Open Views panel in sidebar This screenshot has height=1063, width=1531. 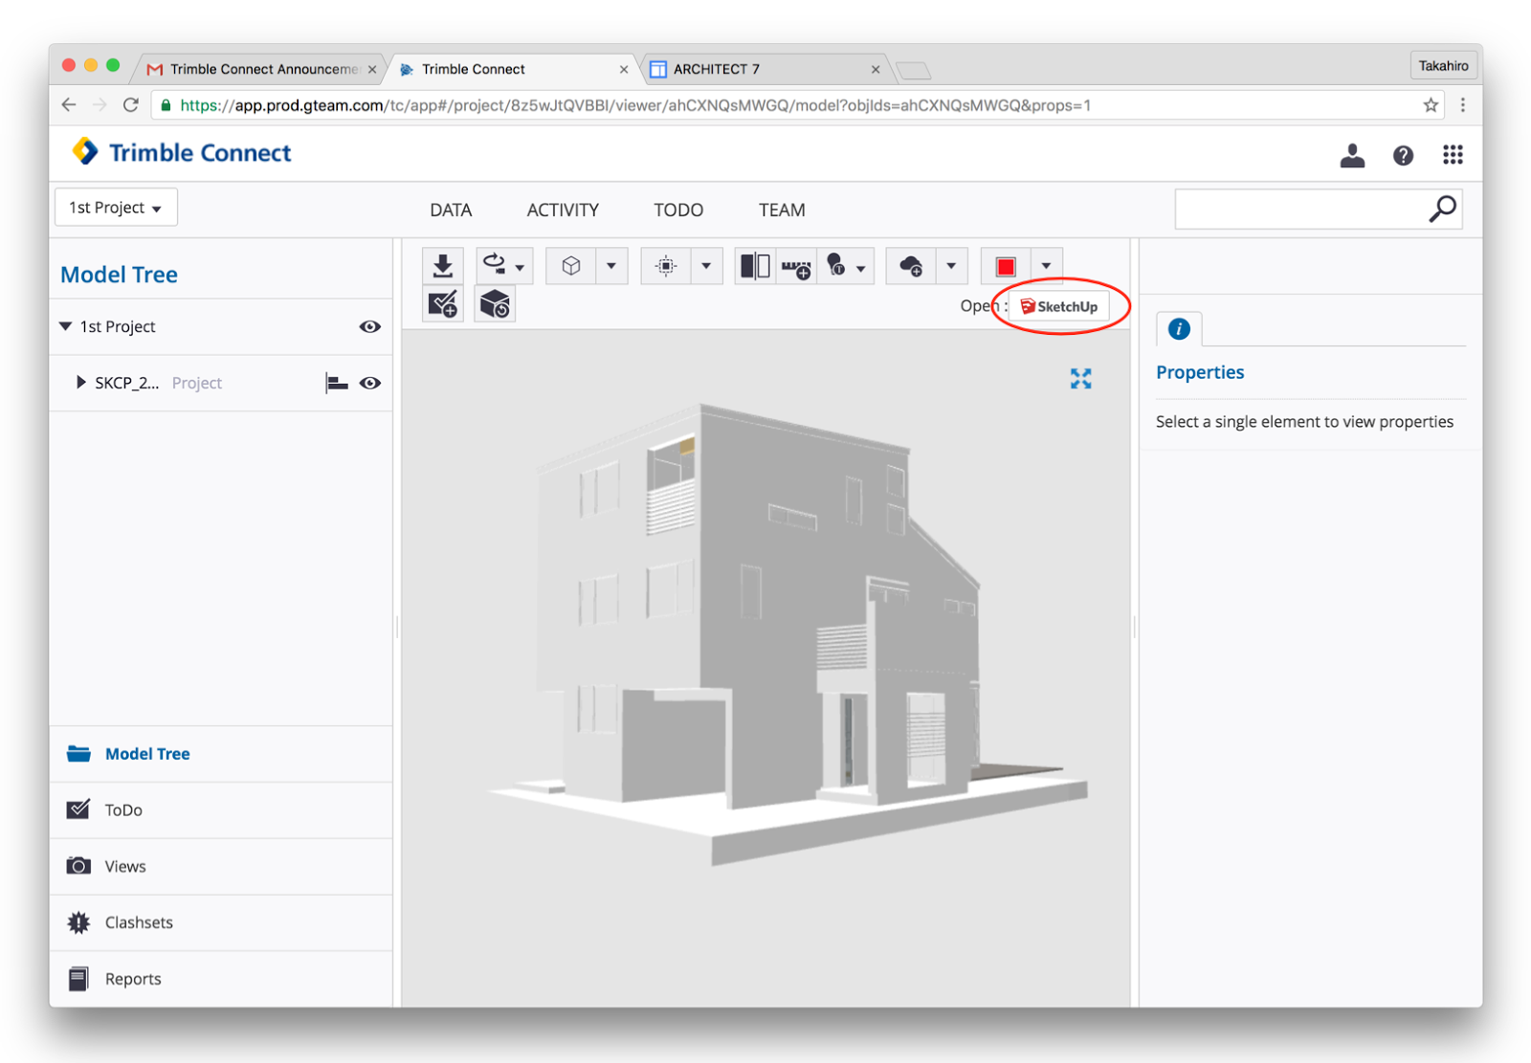pyautogui.click(x=221, y=867)
